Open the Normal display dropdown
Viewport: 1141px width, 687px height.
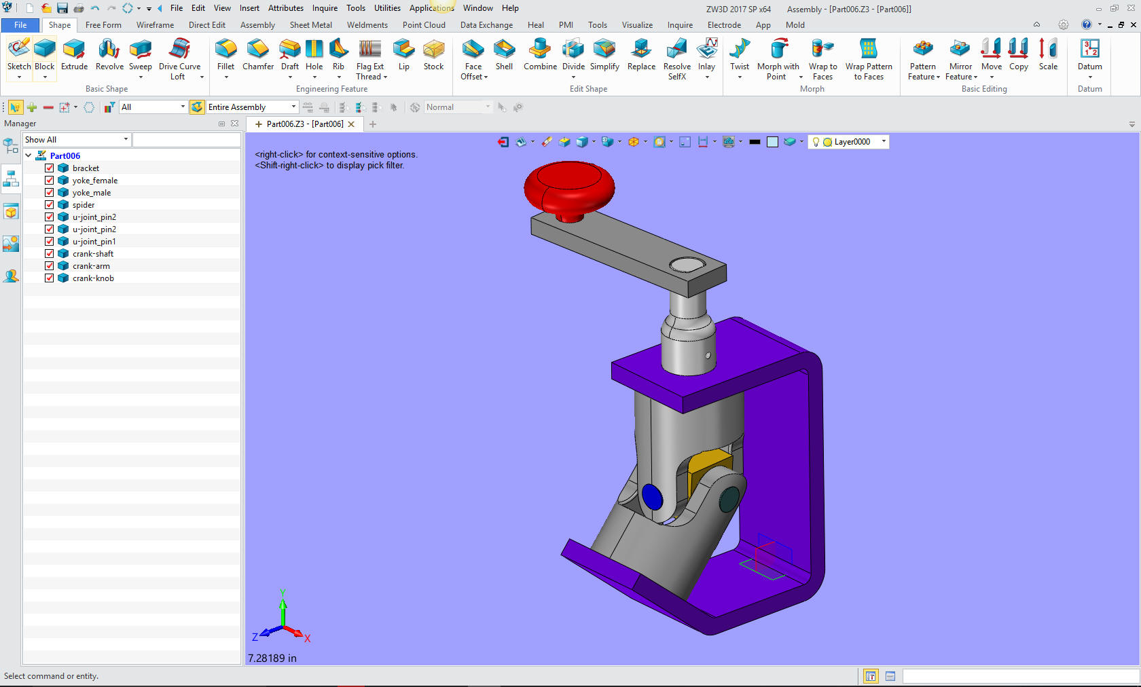point(487,107)
